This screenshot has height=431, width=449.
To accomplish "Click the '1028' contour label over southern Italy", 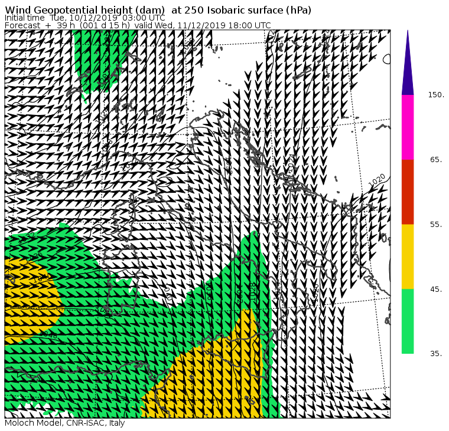I will (x=252, y=291).
